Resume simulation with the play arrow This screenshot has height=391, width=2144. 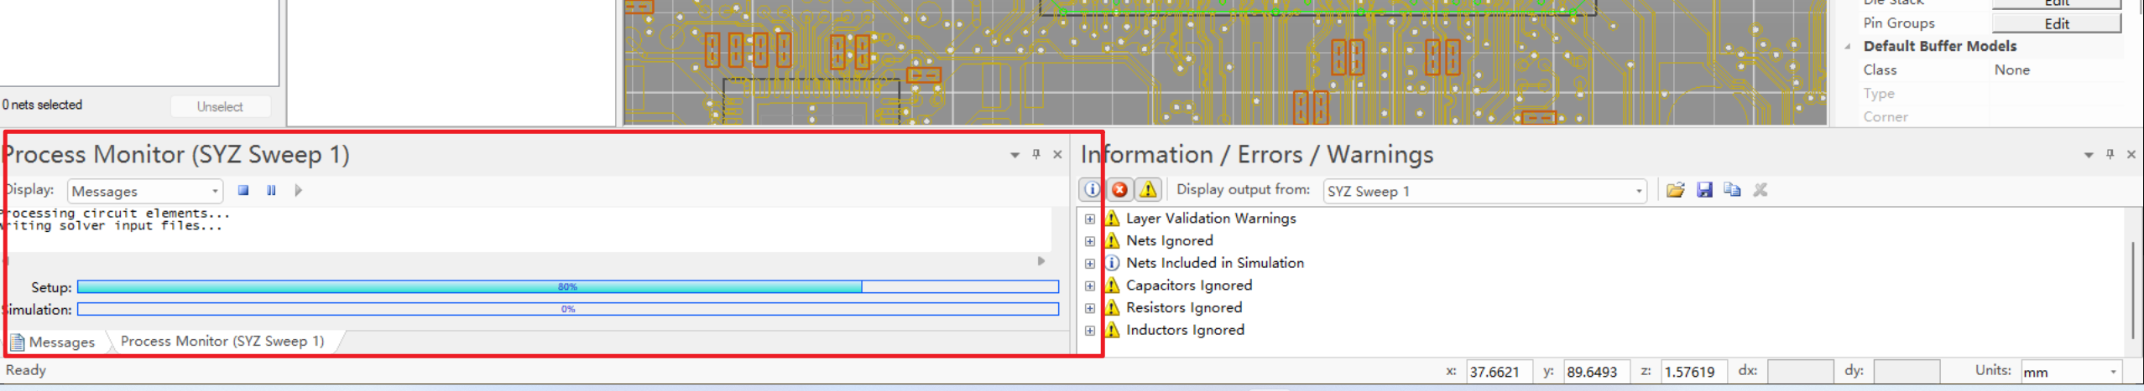(x=299, y=190)
